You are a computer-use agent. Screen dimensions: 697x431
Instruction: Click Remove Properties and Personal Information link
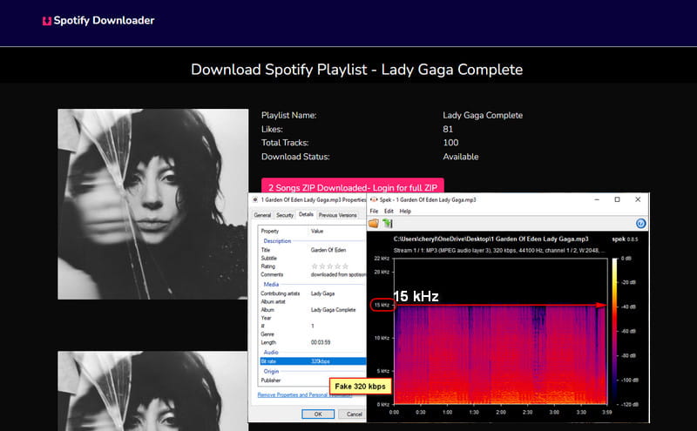(305, 395)
